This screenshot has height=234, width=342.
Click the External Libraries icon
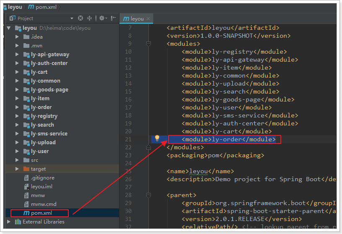[18, 222]
